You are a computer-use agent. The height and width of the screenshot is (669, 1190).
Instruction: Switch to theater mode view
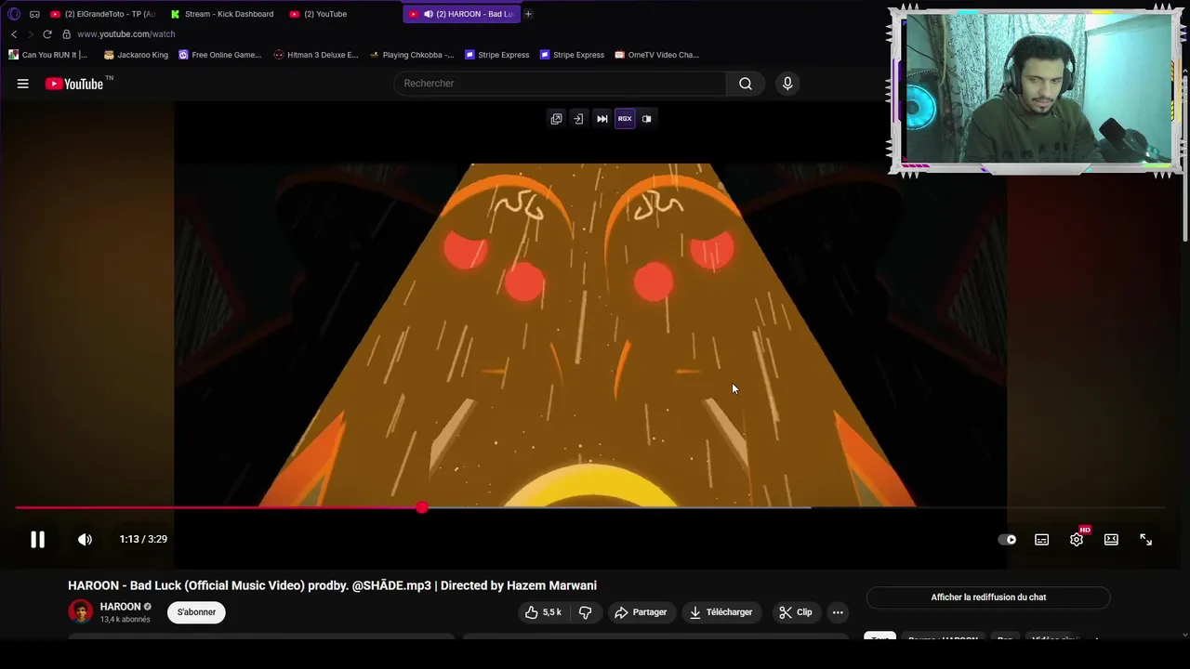click(1111, 540)
